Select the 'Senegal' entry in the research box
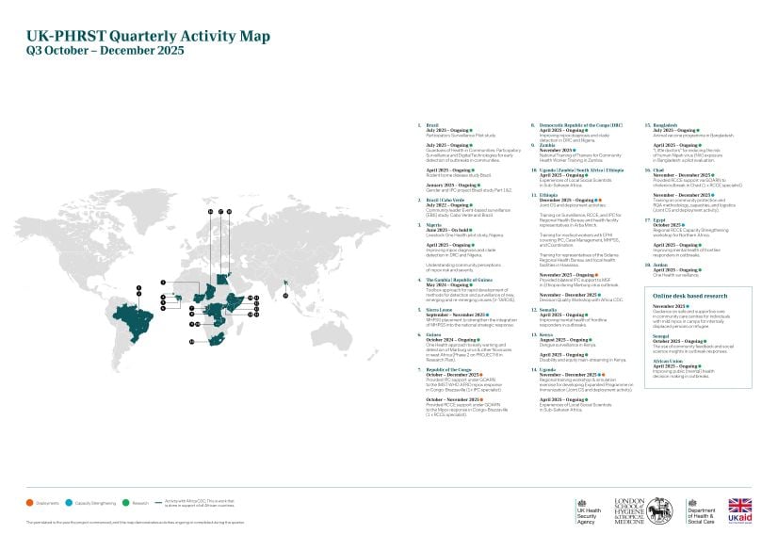778x550 pixels. coord(660,336)
